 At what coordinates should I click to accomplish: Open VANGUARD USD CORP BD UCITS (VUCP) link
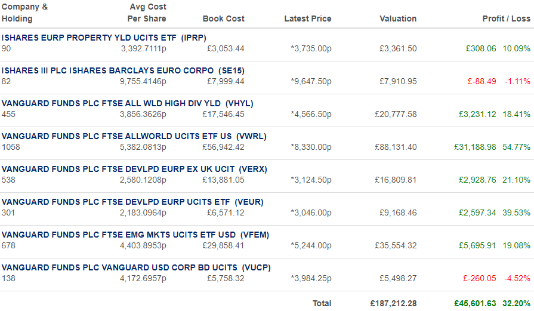tap(136, 268)
